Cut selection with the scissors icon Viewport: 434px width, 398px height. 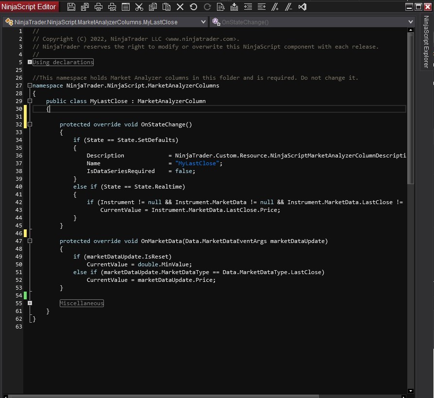[x=139, y=7]
